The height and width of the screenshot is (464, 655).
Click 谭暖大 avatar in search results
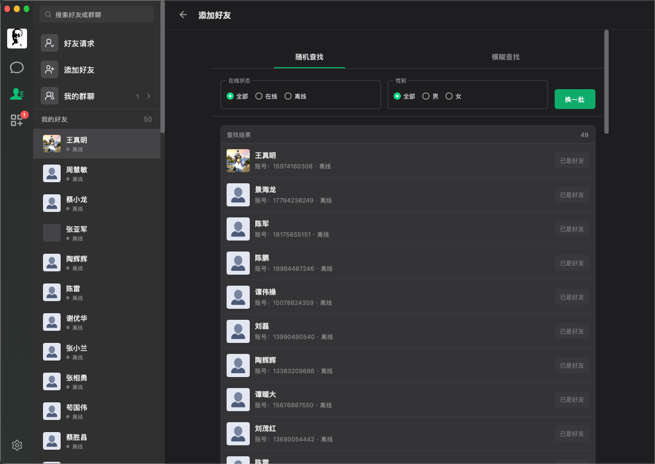click(x=238, y=400)
